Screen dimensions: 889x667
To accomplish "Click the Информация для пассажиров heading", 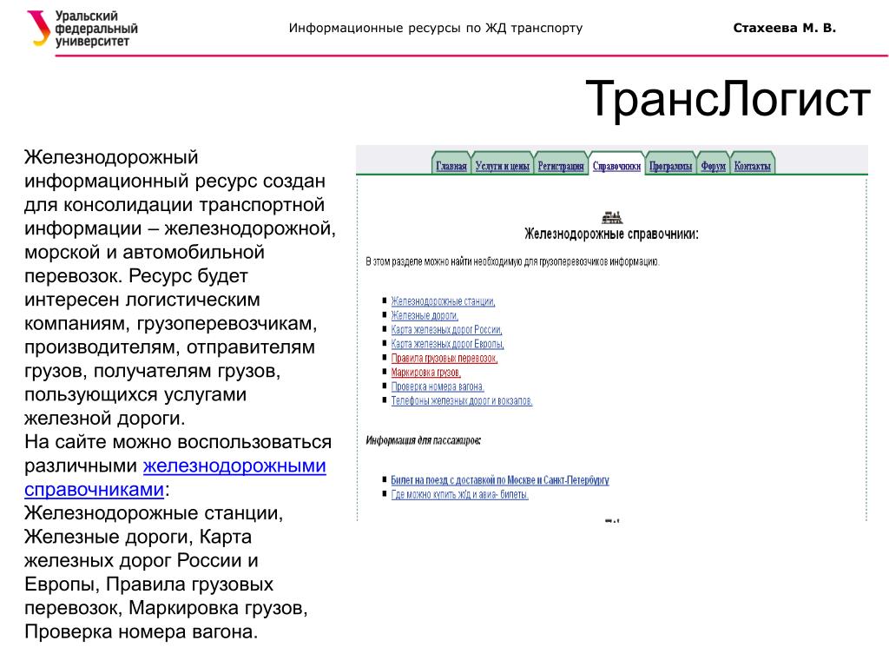I will [423, 440].
